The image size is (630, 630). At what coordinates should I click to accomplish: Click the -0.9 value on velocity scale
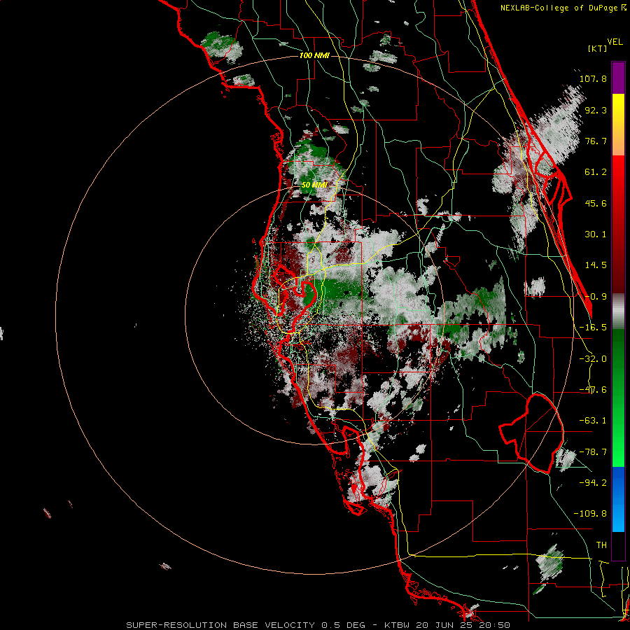596,297
